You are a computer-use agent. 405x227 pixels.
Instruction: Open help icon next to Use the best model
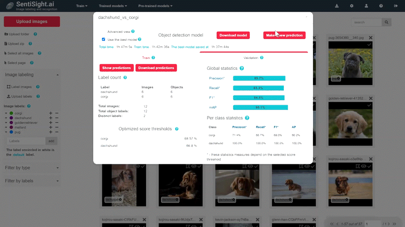click(140, 40)
